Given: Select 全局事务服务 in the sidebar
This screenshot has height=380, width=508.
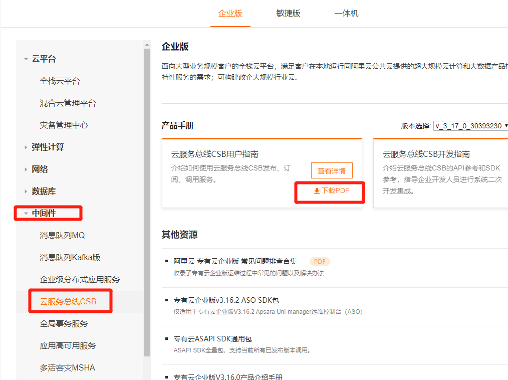Looking at the screenshot, I should coord(64,323).
